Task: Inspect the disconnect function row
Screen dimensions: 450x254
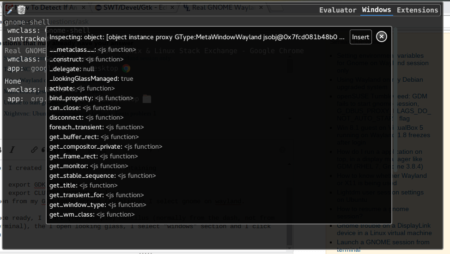Action: [x=86, y=118]
